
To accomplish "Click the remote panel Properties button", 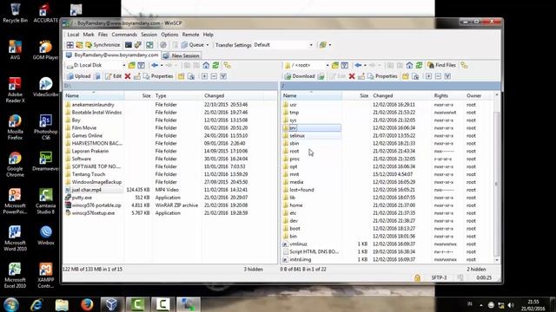I will 382,76.
